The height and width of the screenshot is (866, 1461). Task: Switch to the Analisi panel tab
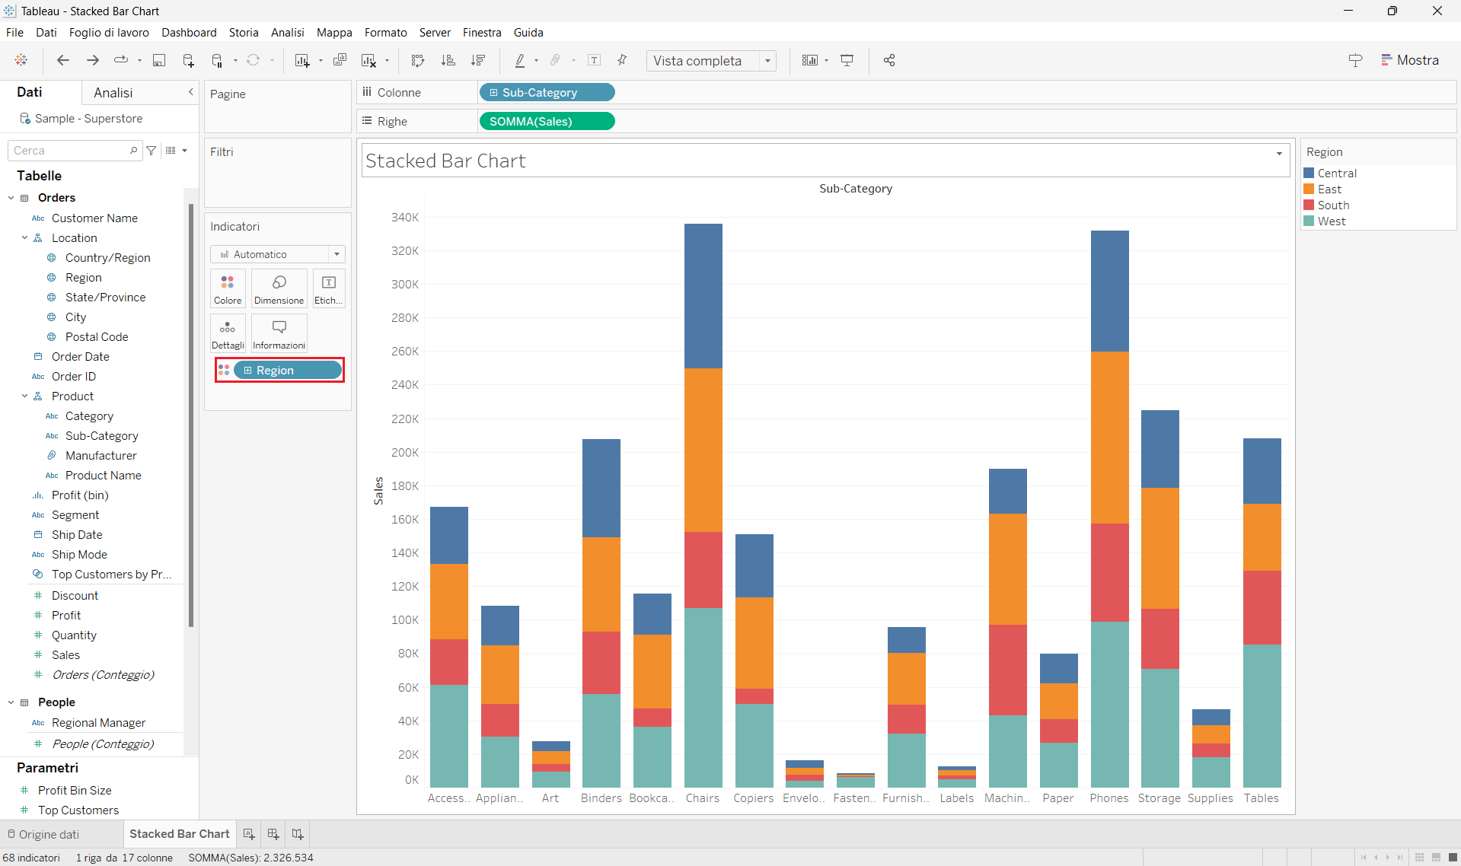pyautogui.click(x=112, y=92)
